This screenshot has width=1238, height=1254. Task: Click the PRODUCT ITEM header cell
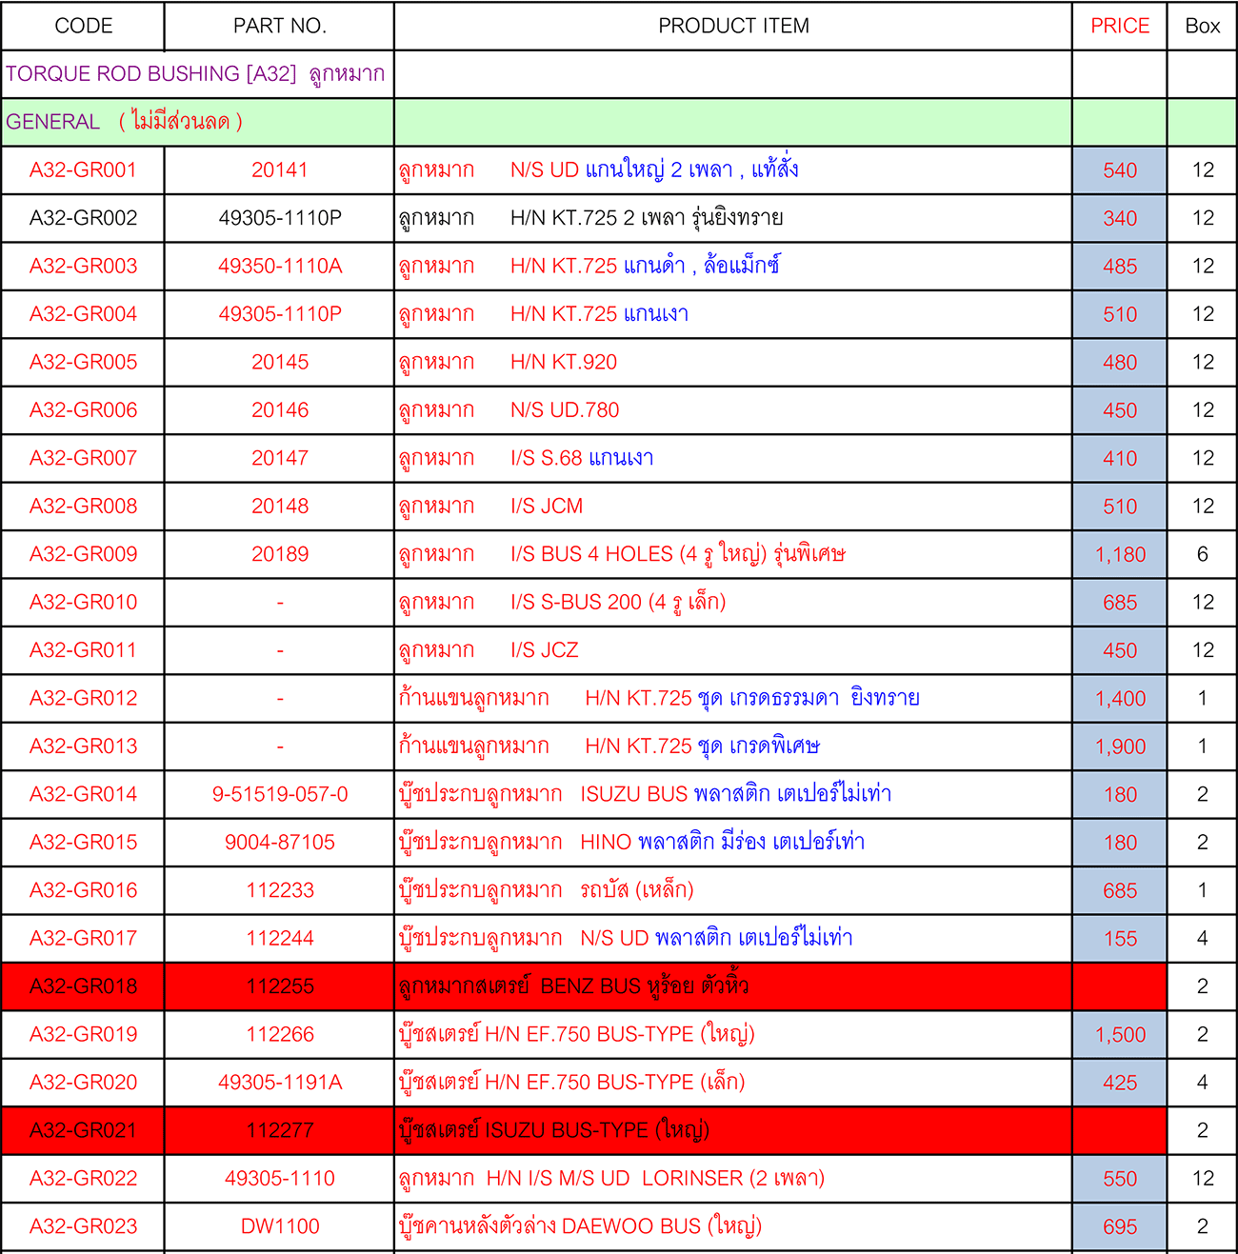[733, 26]
